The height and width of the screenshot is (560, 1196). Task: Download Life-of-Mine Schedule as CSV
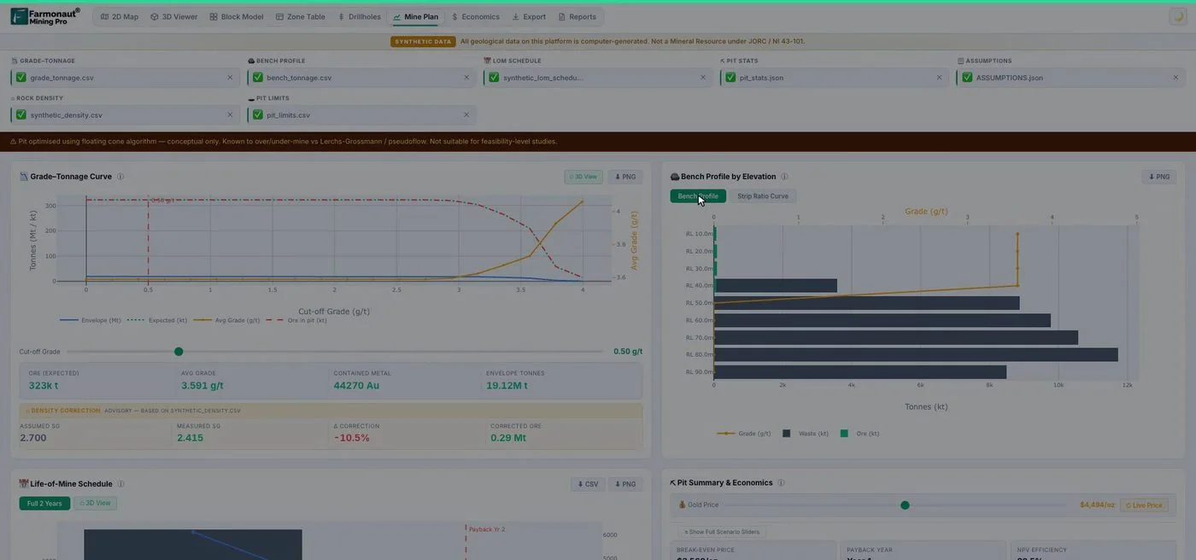[x=587, y=484]
